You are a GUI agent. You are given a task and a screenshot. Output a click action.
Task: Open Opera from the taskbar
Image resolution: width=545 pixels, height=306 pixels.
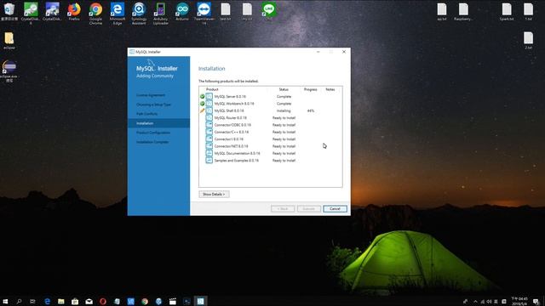[x=103, y=301]
